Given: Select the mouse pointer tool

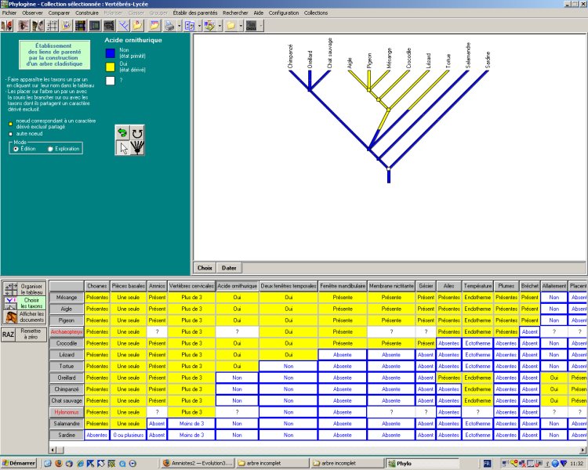Looking at the screenshot, I should 122,148.
